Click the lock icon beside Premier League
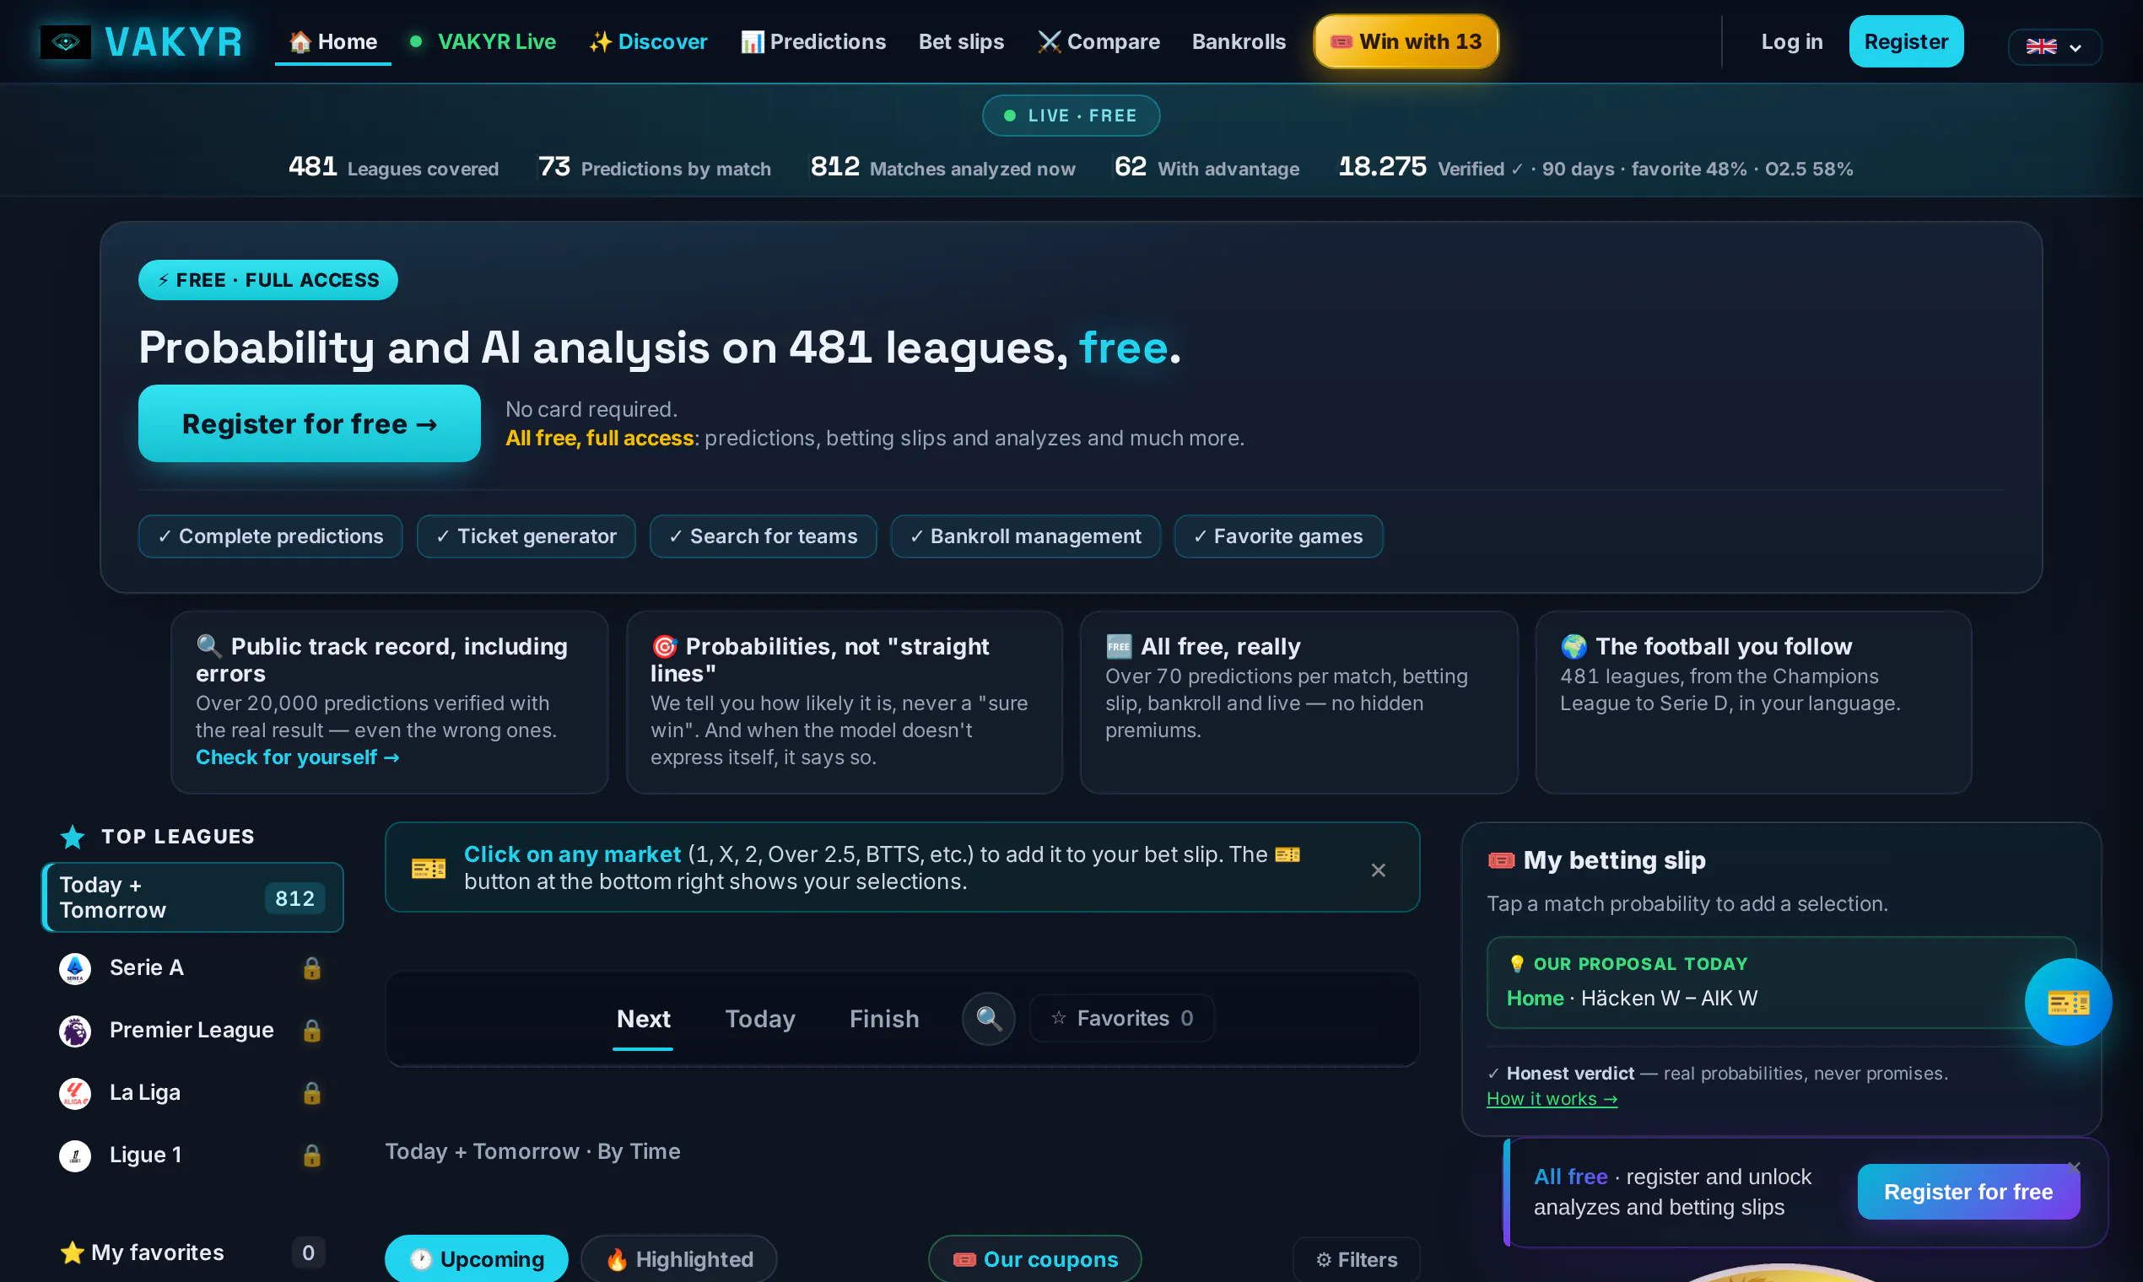 (312, 1031)
